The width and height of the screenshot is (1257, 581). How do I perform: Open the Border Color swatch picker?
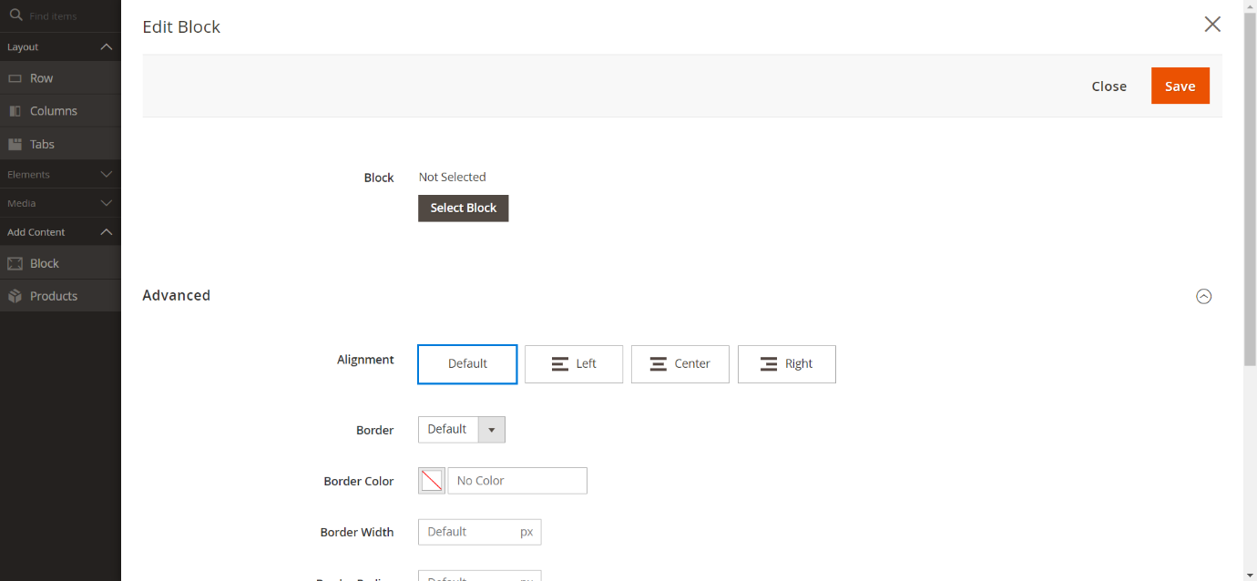click(432, 481)
